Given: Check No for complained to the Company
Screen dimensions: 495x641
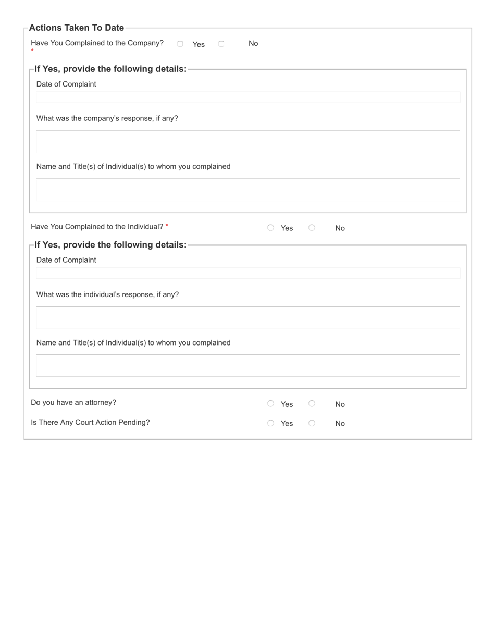Looking at the screenshot, I should (221, 44).
